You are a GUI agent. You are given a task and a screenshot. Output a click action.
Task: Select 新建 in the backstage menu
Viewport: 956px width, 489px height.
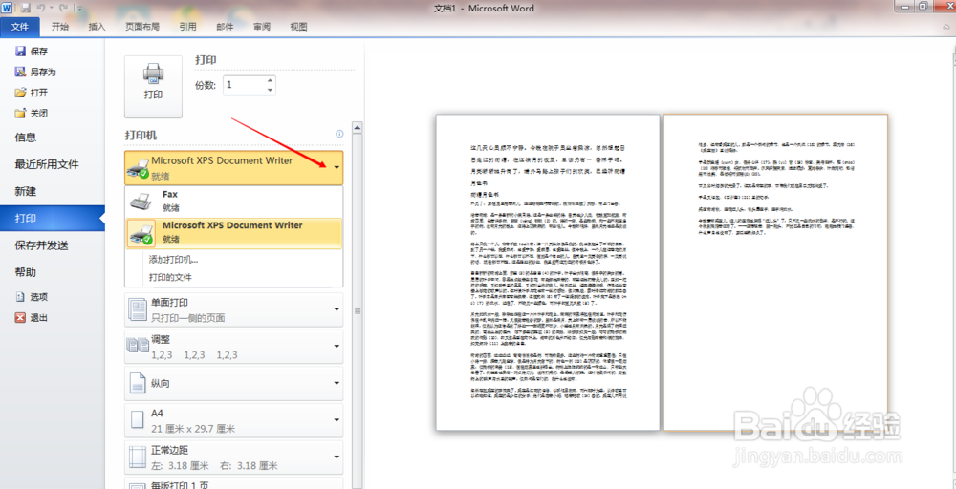[x=26, y=191]
